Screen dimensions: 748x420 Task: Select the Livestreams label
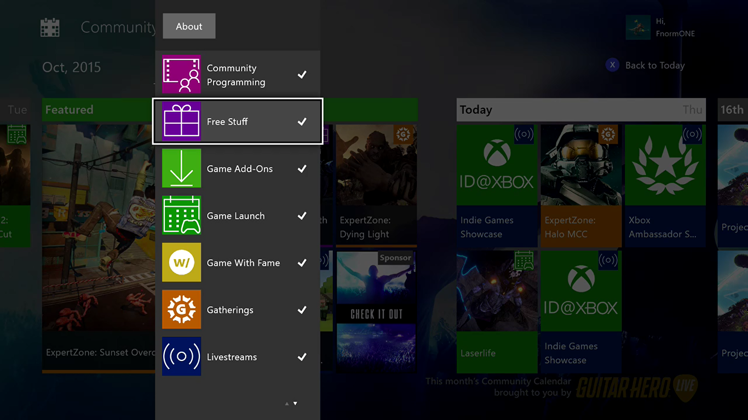(232, 357)
